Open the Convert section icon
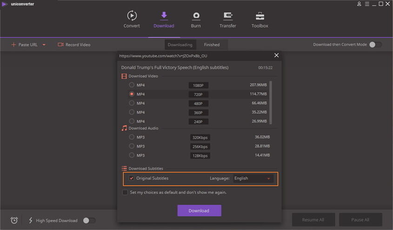The height and width of the screenshot is (230, 393). [132, 16]
